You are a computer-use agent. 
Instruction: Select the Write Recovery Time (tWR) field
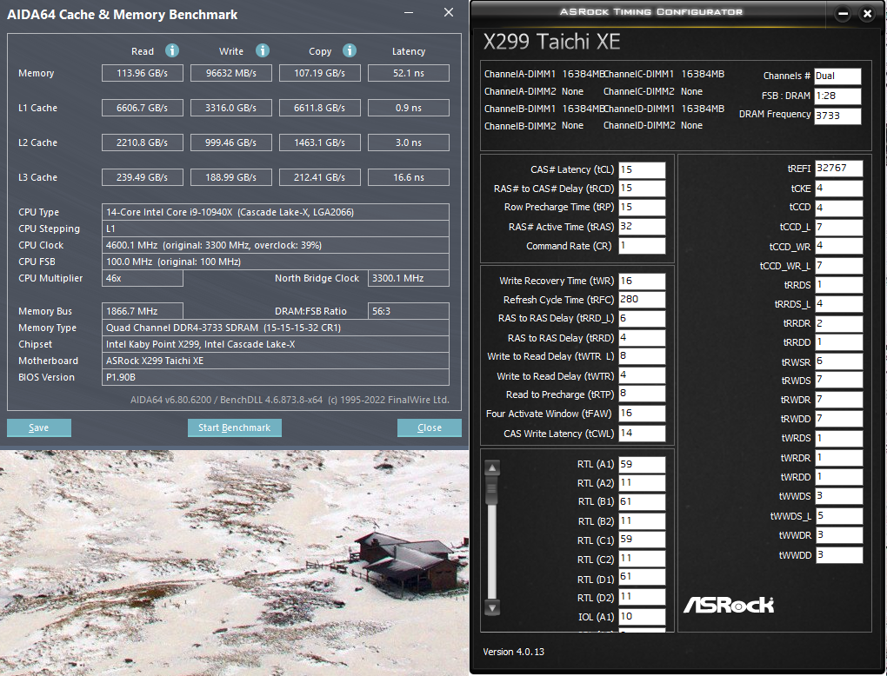point(642,281)
